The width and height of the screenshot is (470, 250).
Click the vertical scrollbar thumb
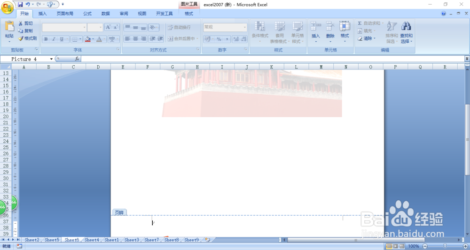pos(467,140)
